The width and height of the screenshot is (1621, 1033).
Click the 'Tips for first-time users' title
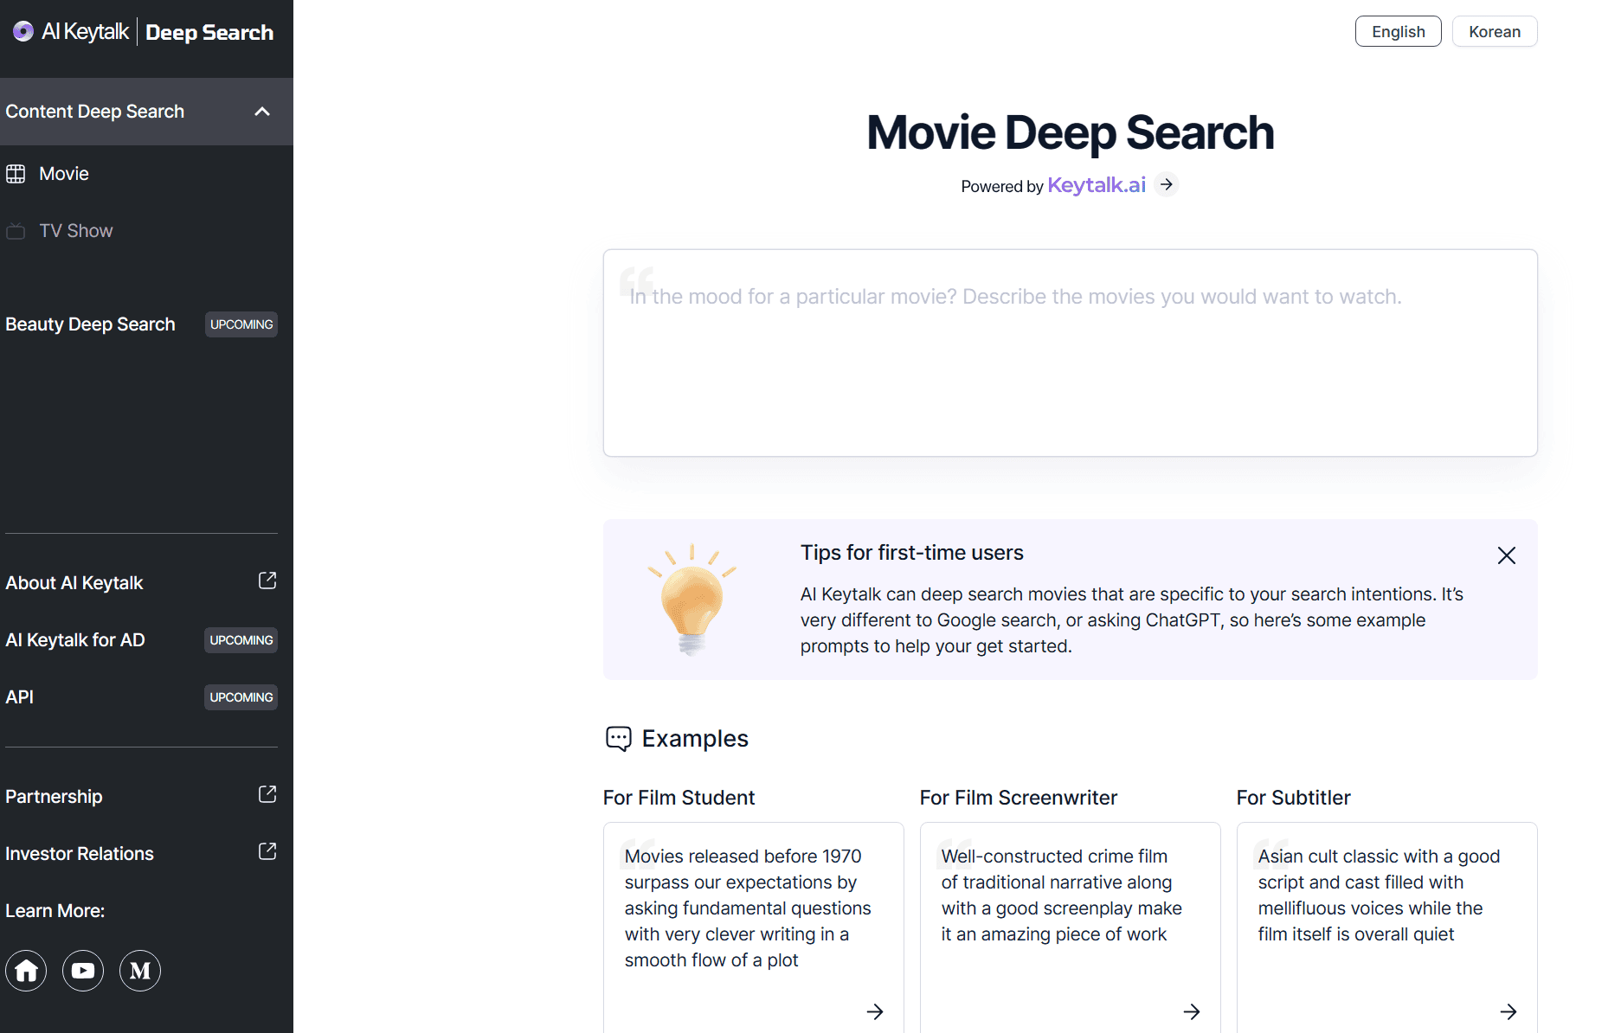point(911,553)
